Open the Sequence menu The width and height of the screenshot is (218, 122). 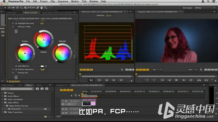pyautogui.click(x=63, y=1)
